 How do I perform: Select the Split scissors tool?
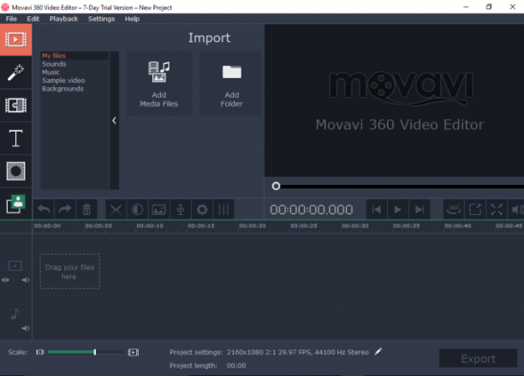pyautogui.click(x=116, y=210)
